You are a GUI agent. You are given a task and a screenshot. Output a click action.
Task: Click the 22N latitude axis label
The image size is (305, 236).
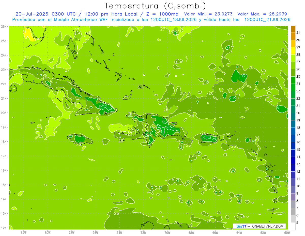click(4, 84)
